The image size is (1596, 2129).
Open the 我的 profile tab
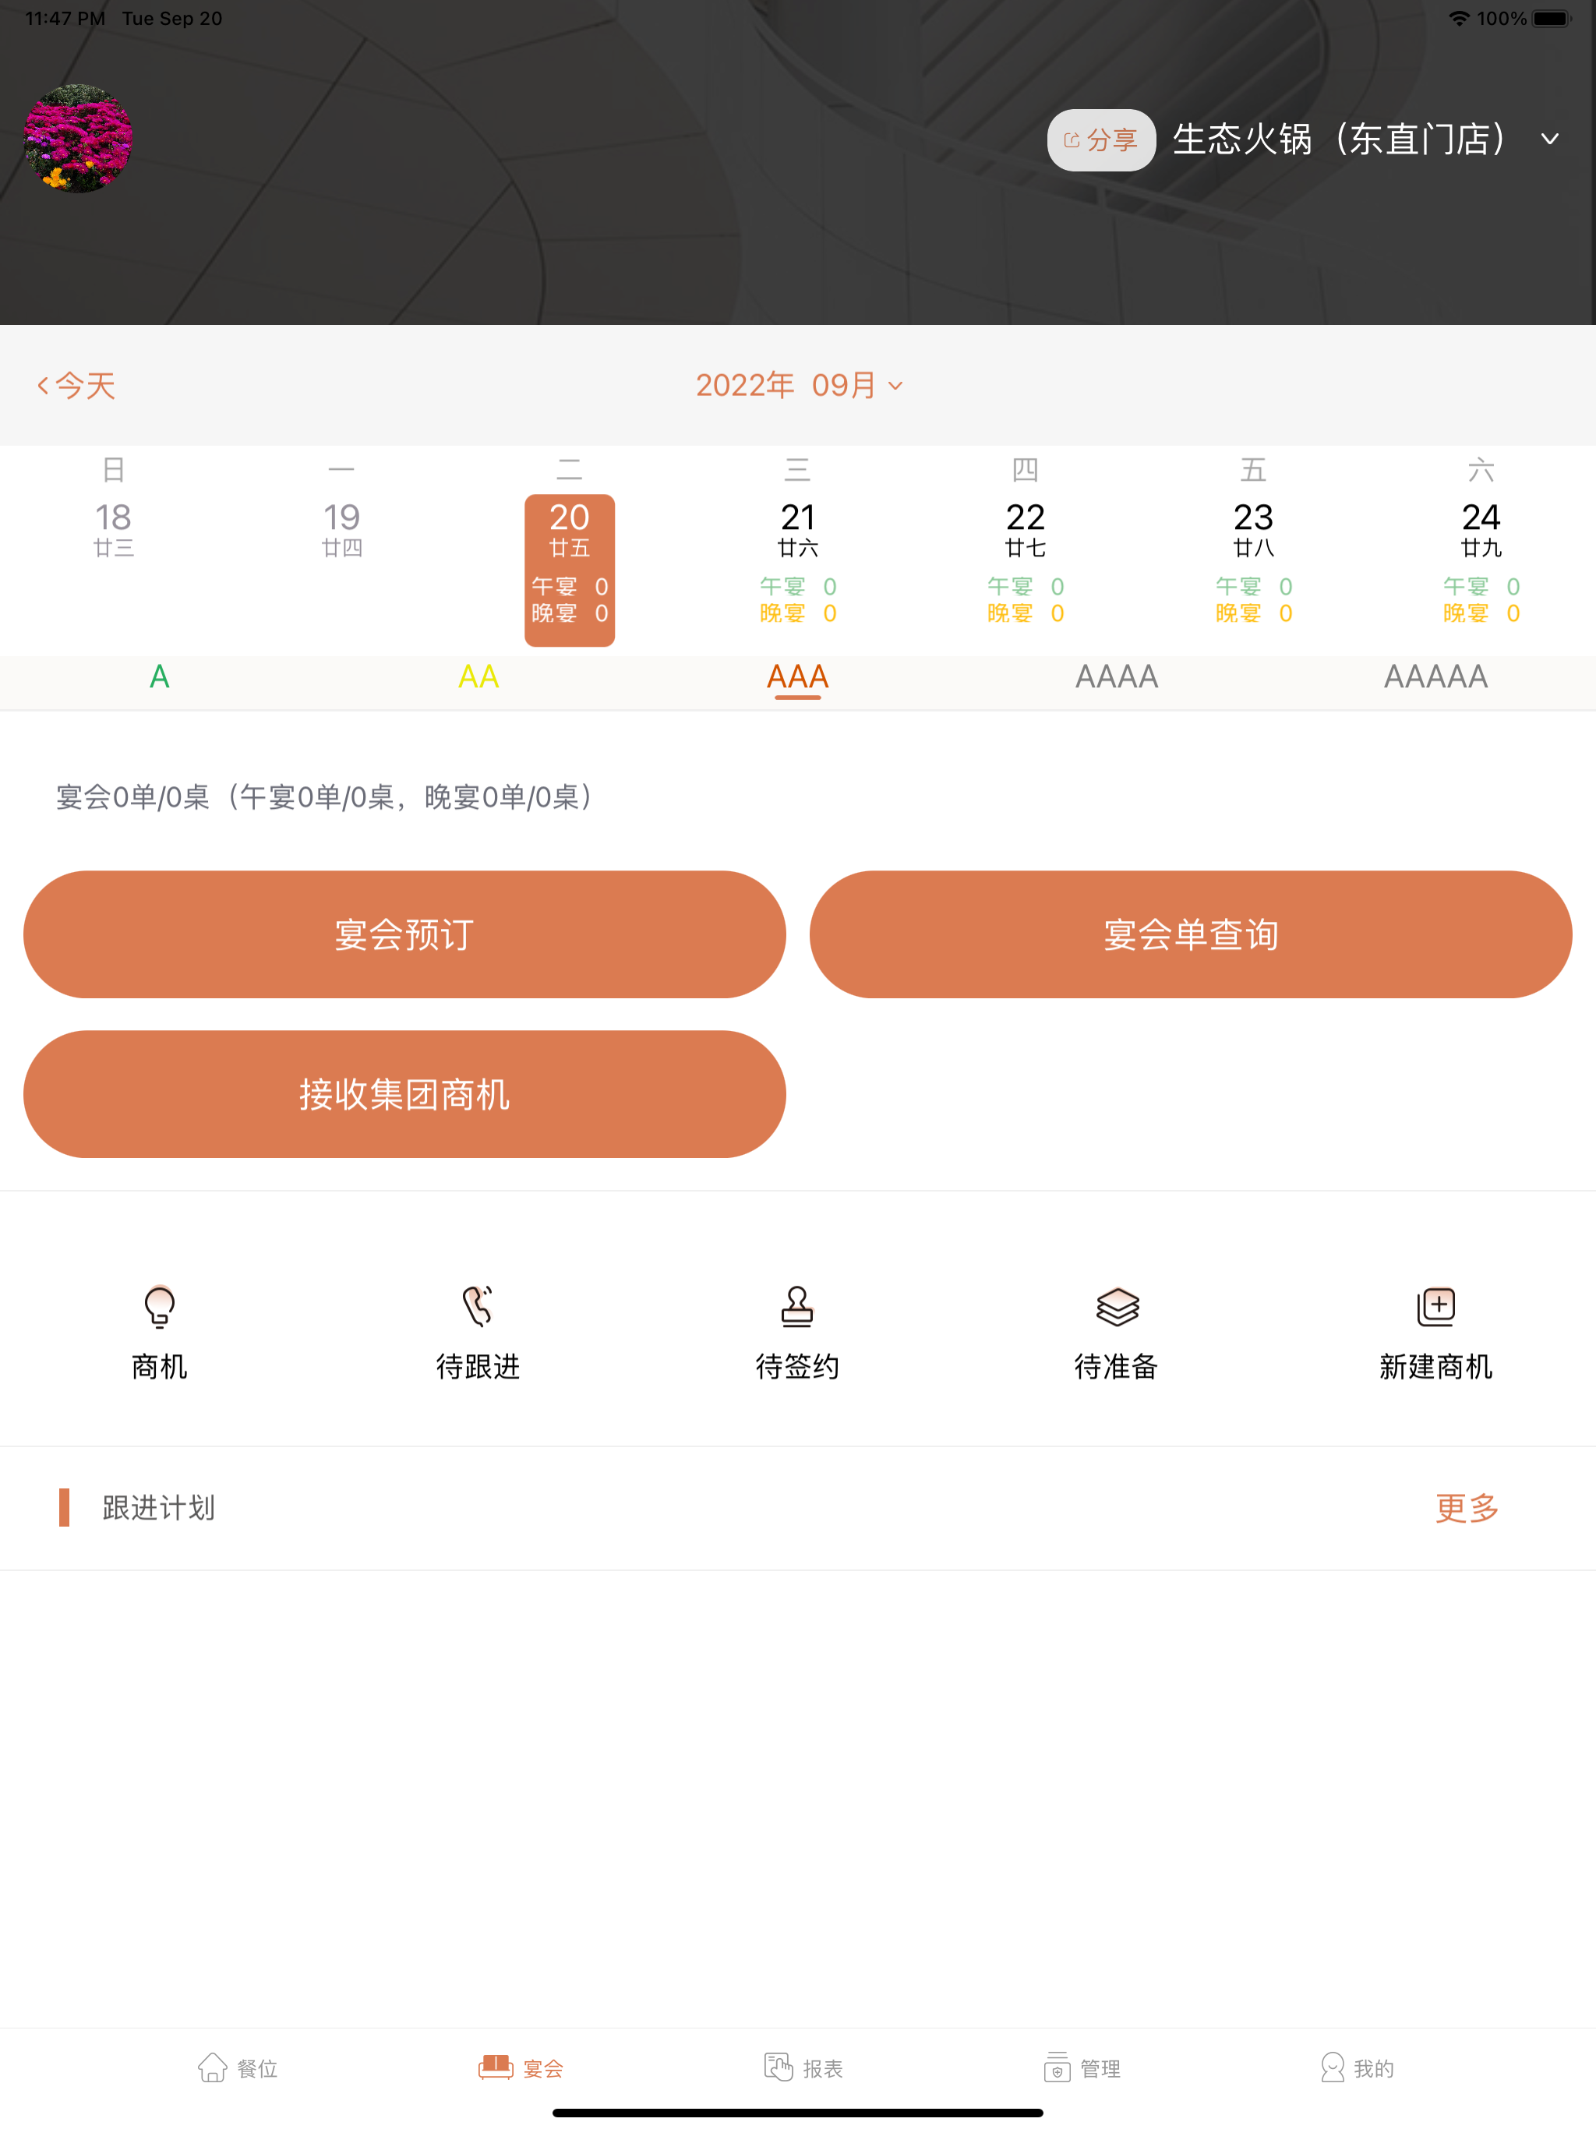[1358, 2067]
